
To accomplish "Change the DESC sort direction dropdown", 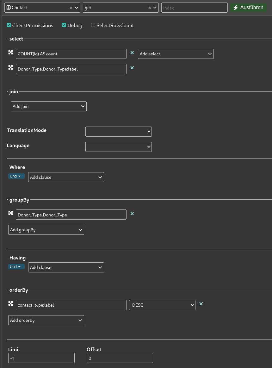I will pyautogui.click(x=162, y=305).
